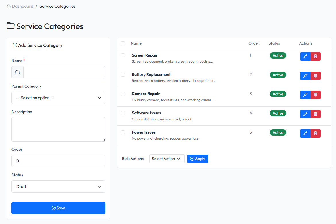
Task: Click the edit pencil icon for Screen Repair
Action: (305, 56)
